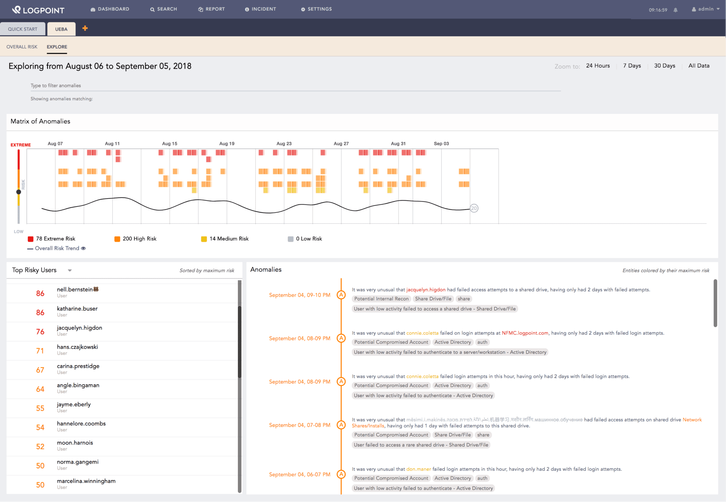Expand the Top Risky Users dropdown
The height and width of the screenshot is (502, 726).
pos(70,270)
